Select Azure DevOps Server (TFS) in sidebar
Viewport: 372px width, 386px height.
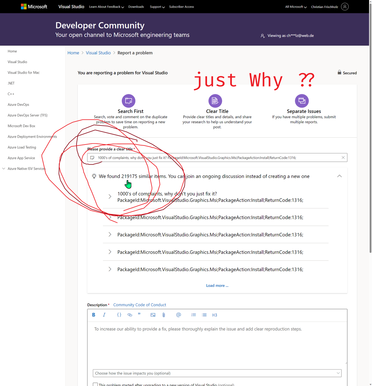27,115
